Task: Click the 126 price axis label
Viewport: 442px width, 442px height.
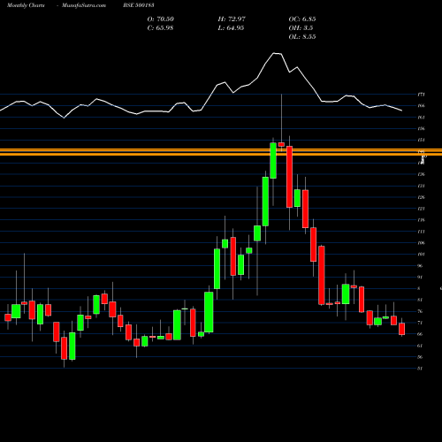Action: click(x=421, y=197)
